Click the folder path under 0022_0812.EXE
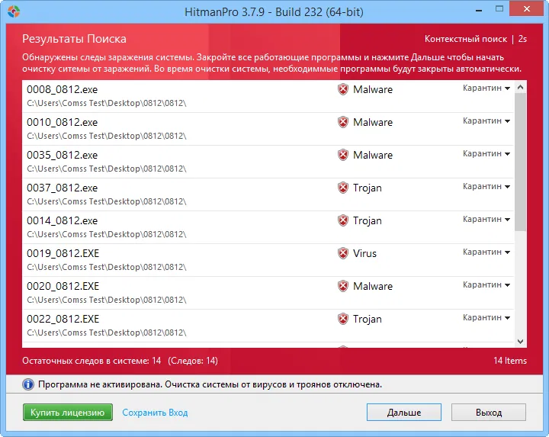This screenshot has height=437, width=549. coord(107,333)
